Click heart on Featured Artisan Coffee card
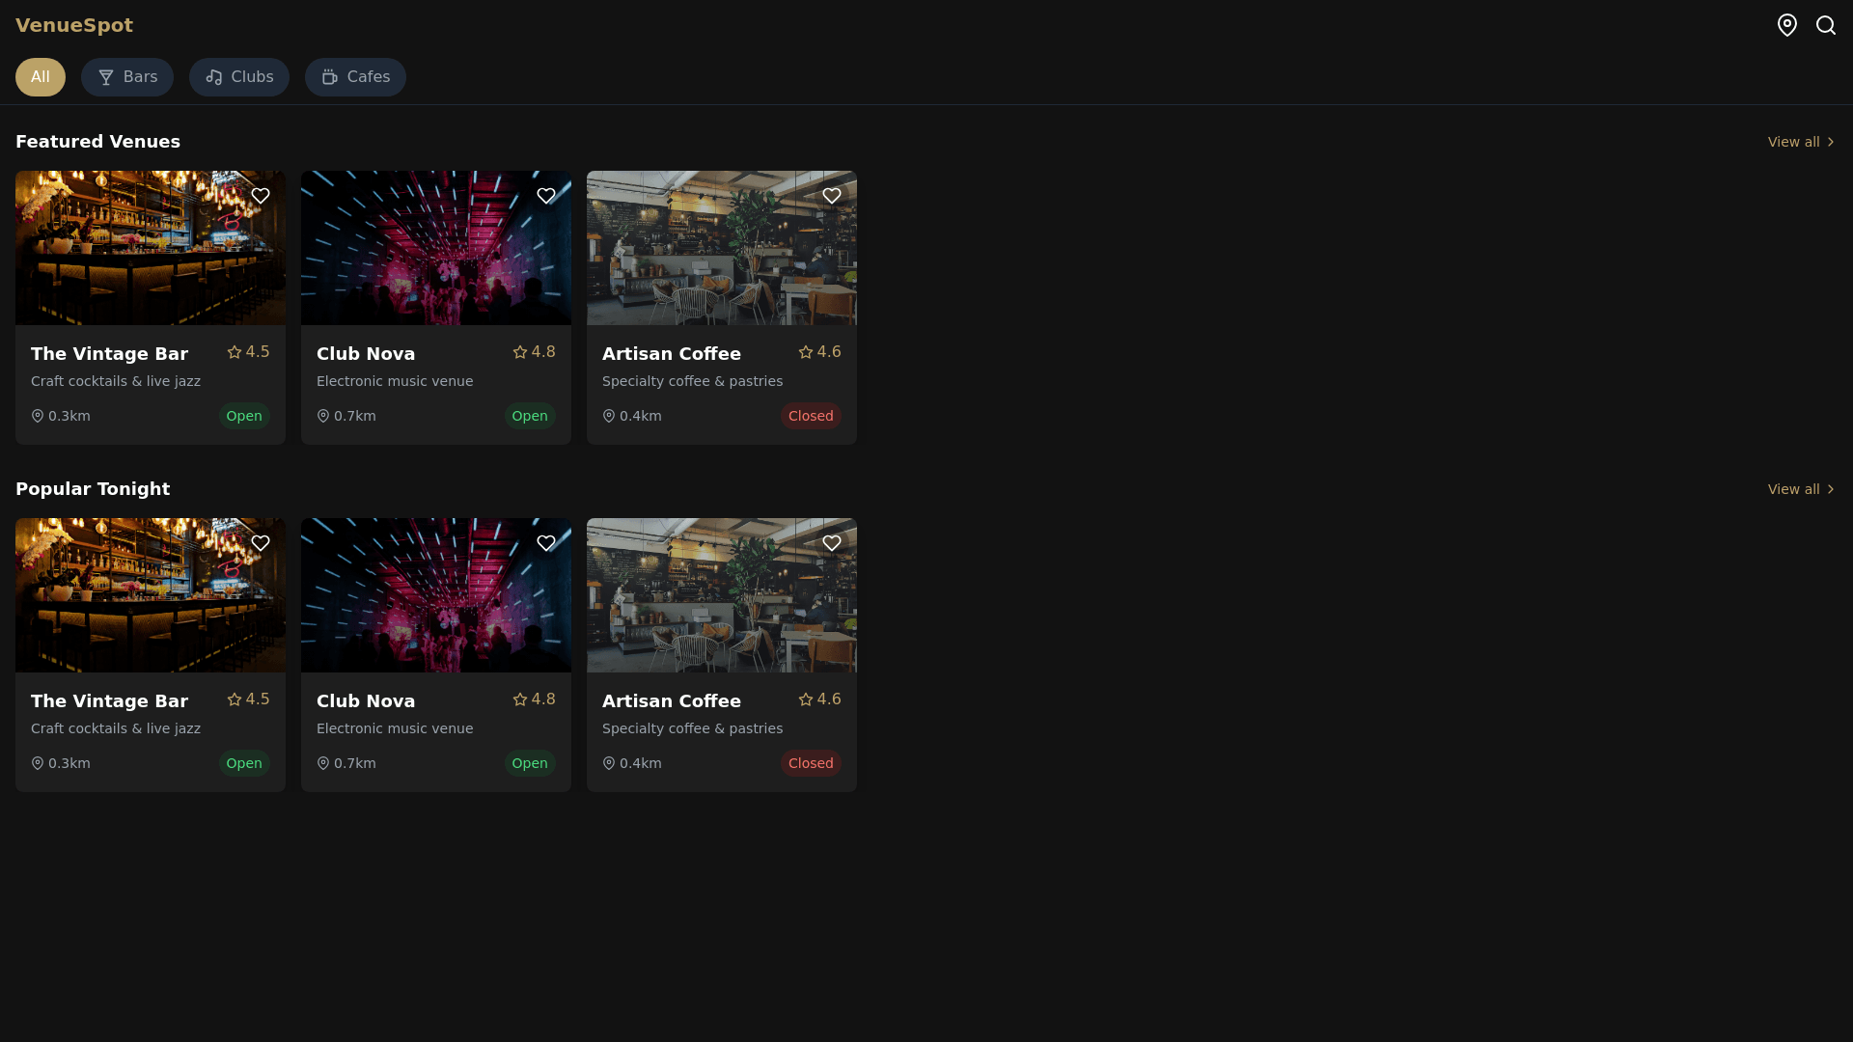Screen dimensions: 1853x1042 pos(832,196)
